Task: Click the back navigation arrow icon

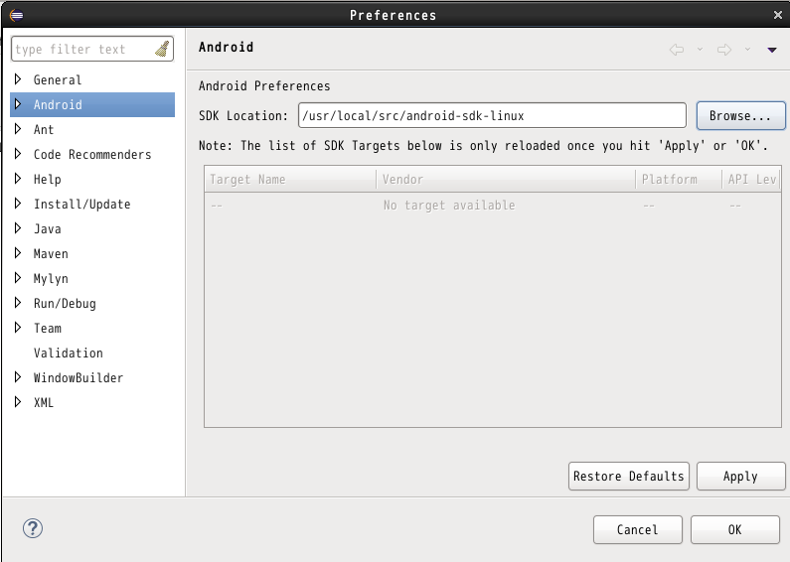Action: pos(677,50)
